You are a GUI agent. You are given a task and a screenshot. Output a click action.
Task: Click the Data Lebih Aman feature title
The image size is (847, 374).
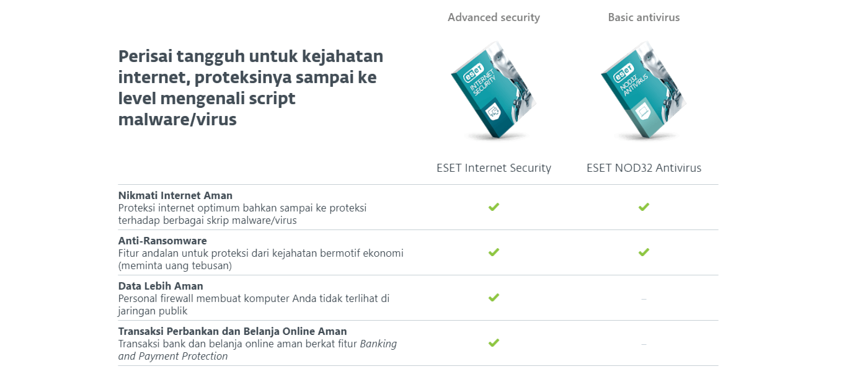pos(161,286)
